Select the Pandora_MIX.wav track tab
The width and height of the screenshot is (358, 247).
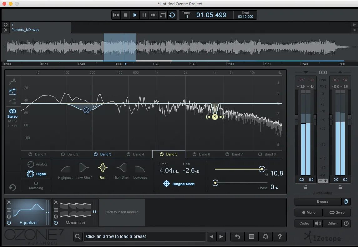pos(40,27)
